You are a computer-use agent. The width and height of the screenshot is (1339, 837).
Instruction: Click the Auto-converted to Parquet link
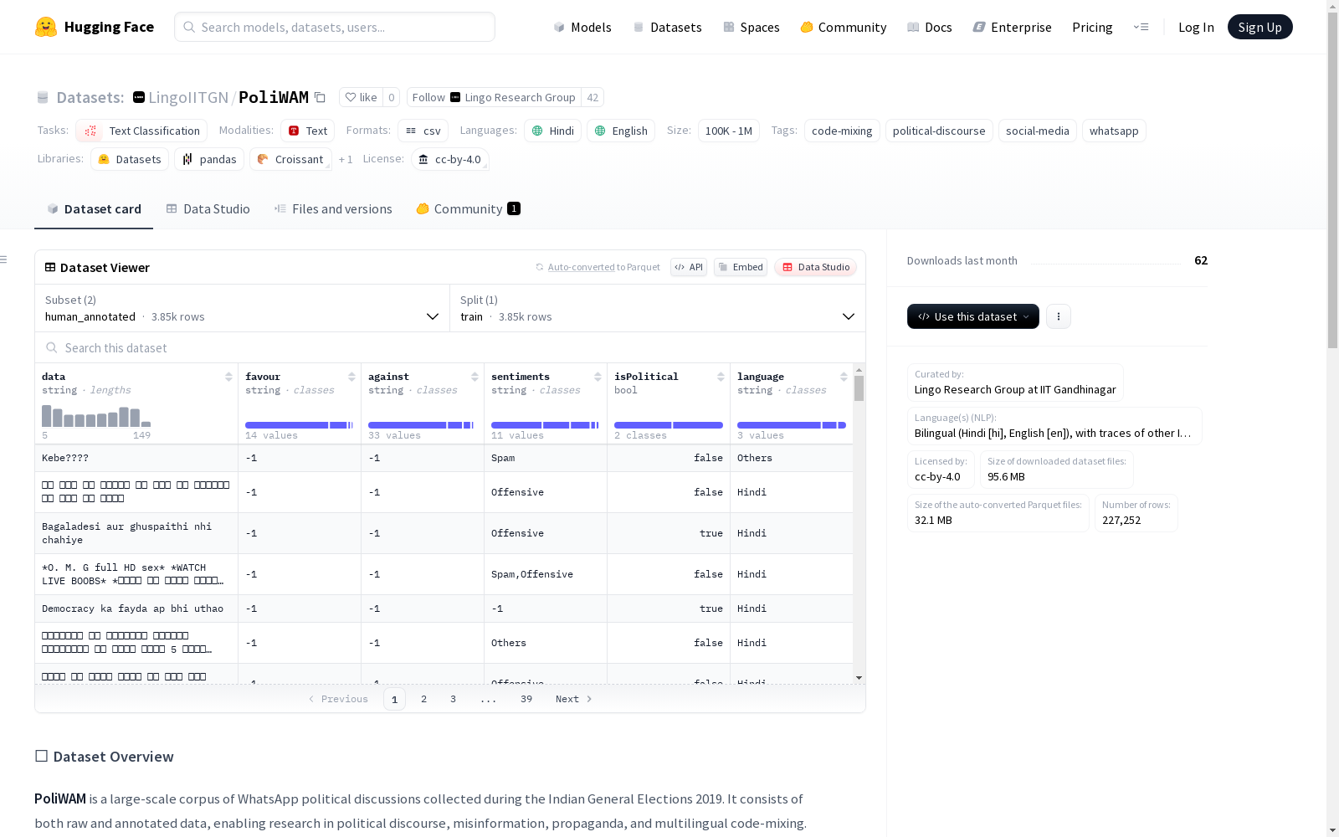(x=603, y=267)
